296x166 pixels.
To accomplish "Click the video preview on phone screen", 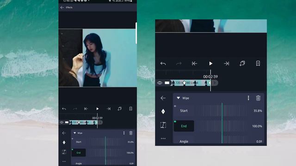I will coord(98,58).
